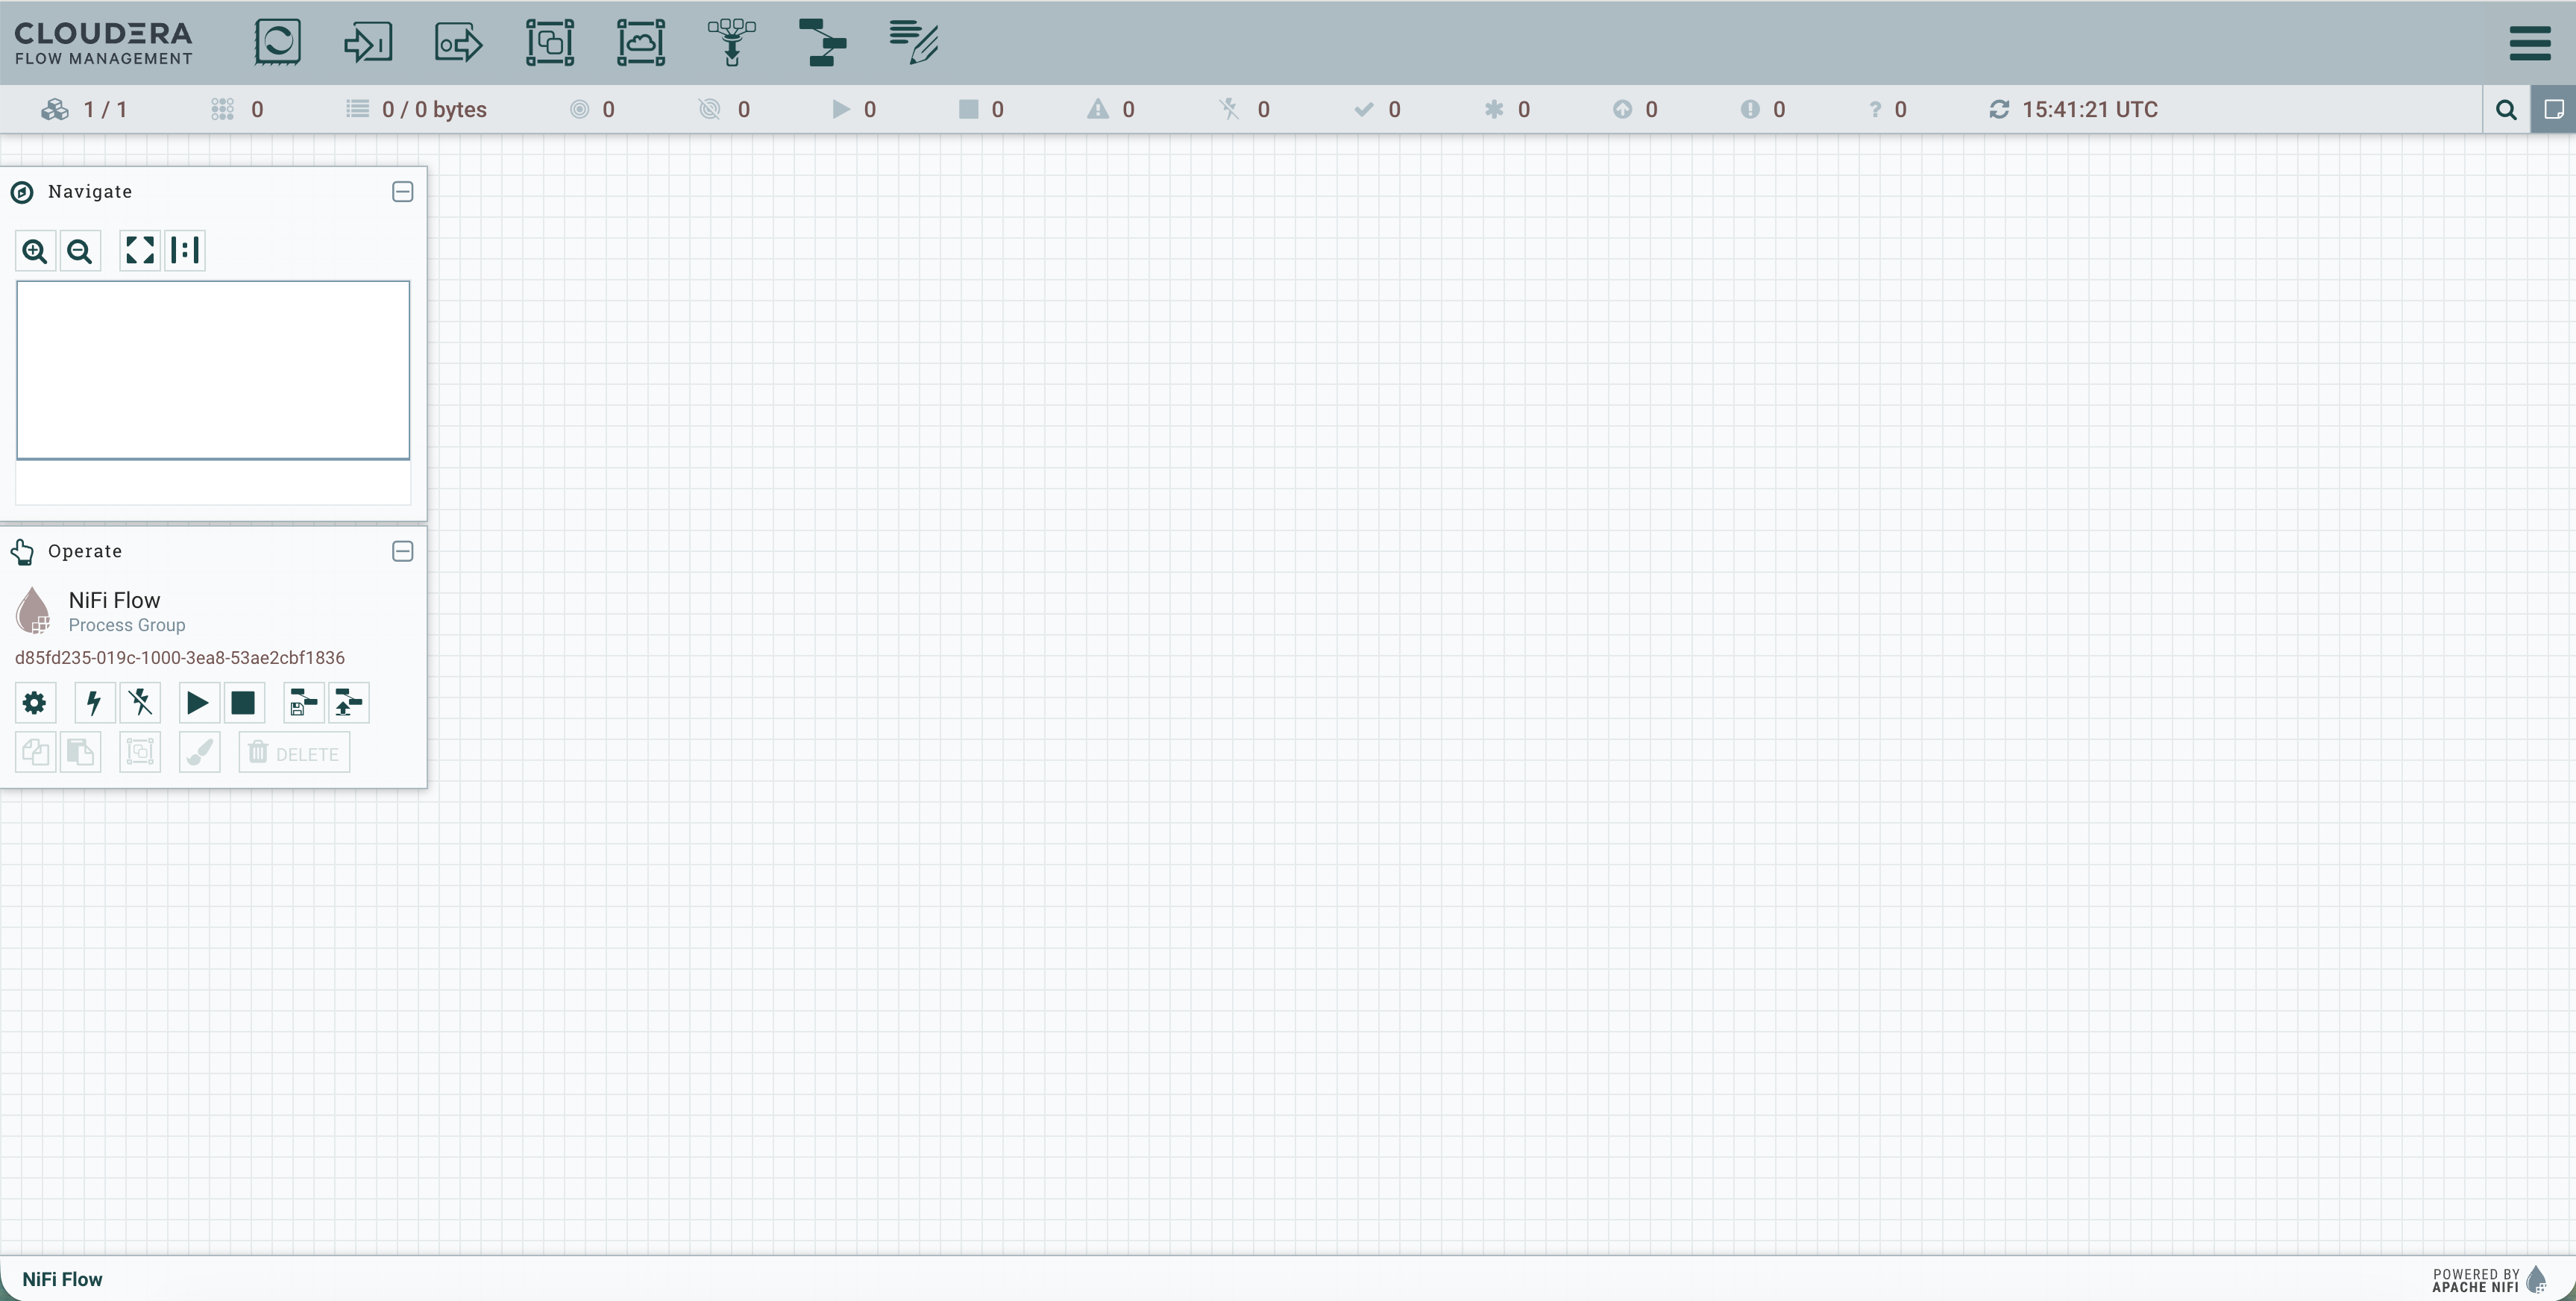The height and width of the screenshot is (1301, 2576).
Task: Collapse the Navigate panel
Action: 402,191
